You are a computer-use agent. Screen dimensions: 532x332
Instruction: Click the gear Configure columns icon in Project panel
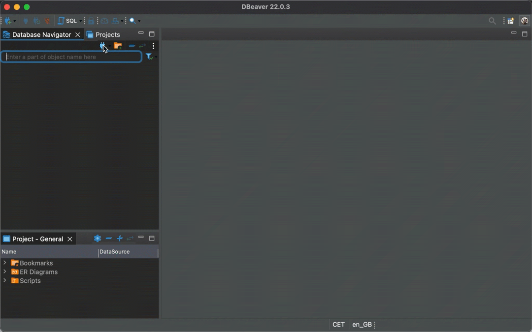(x=98, y=238)
